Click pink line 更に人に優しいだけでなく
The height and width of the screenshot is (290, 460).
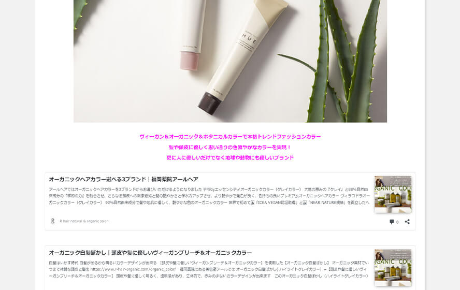click(230, 158)
